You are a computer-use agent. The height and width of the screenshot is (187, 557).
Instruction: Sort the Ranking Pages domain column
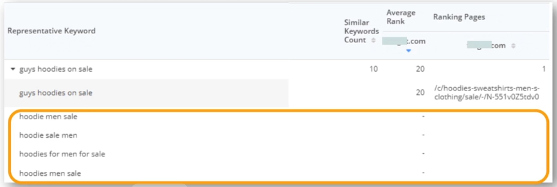(513, 46)
